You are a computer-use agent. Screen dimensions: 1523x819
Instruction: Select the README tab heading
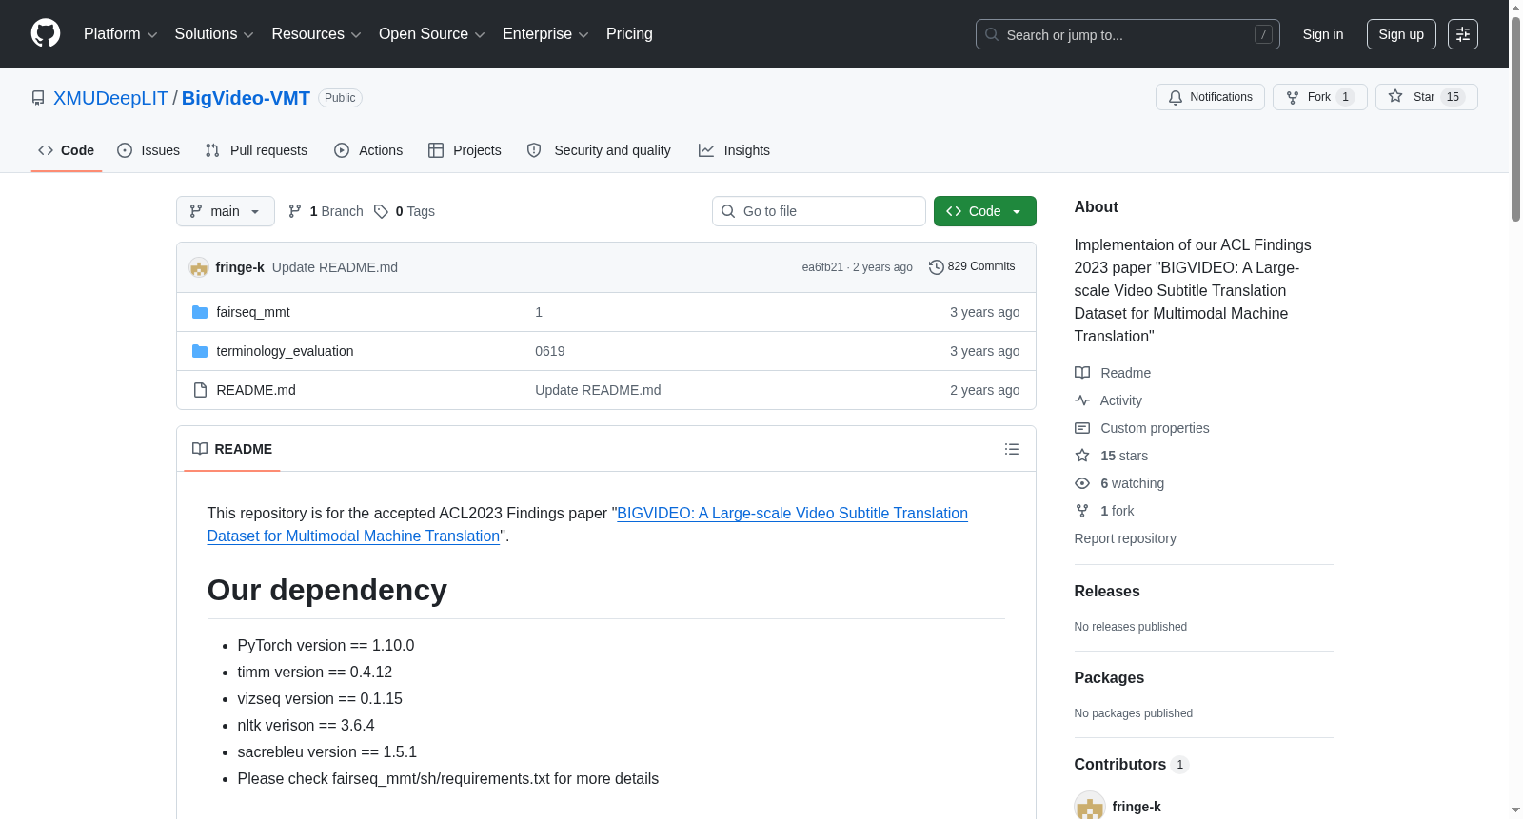click(232, 449)
